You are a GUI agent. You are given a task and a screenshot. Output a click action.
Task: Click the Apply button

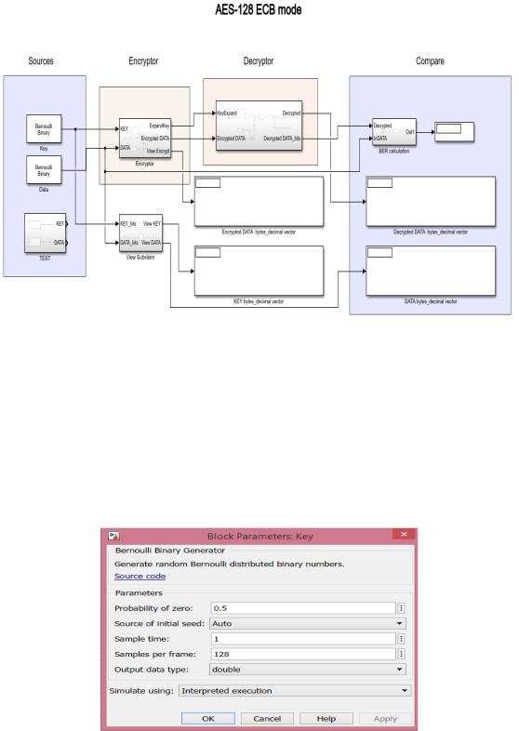pos(385,718)
